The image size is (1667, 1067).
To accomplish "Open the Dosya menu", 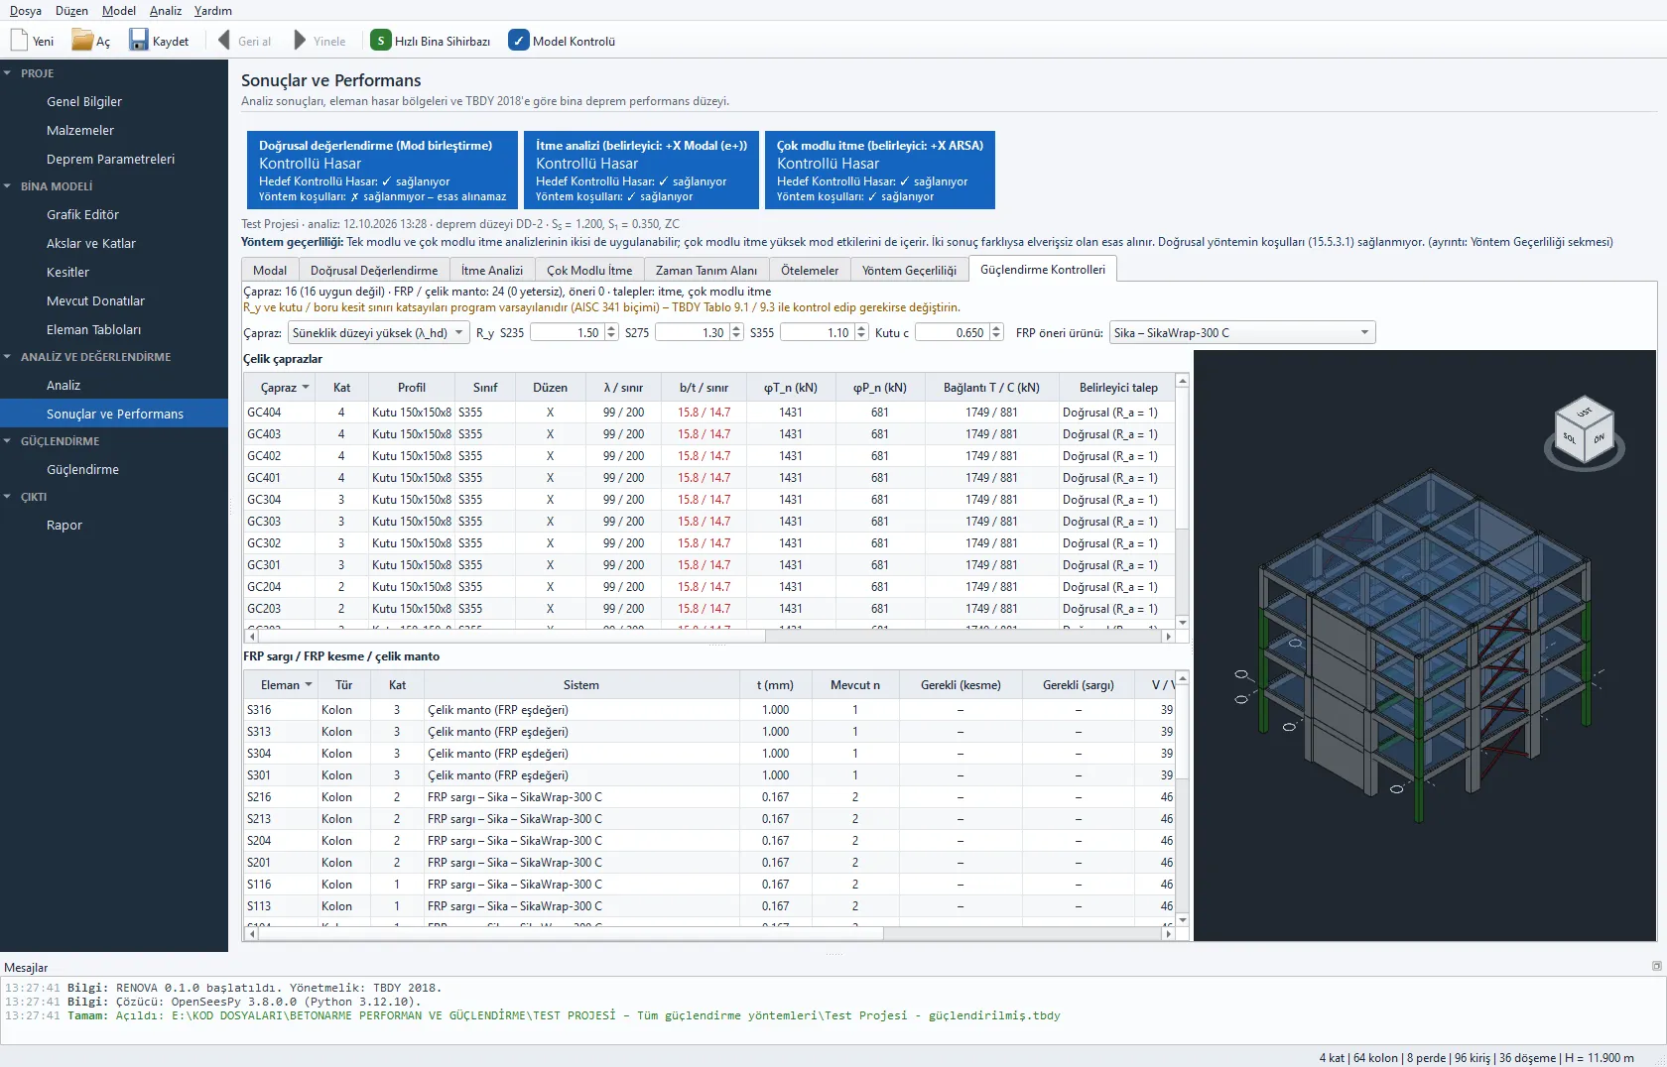I will point(26,11).
